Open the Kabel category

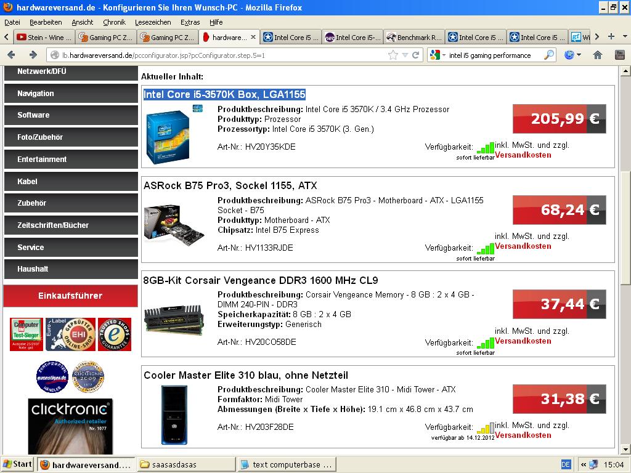(x=71, y=182)
